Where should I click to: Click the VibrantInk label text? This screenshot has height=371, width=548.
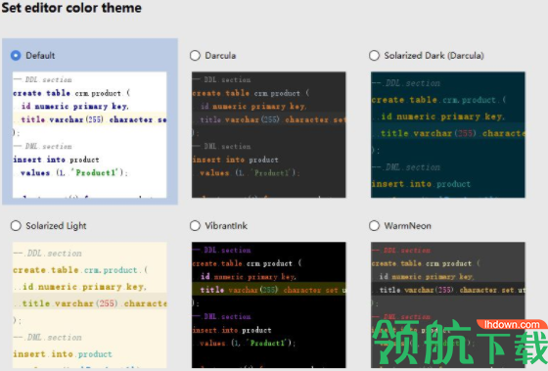[x=226, y=226]
